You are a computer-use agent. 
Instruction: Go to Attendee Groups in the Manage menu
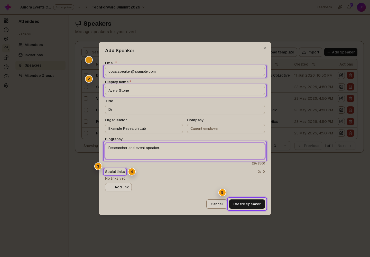pyautogui.click(x=40, y=76)
